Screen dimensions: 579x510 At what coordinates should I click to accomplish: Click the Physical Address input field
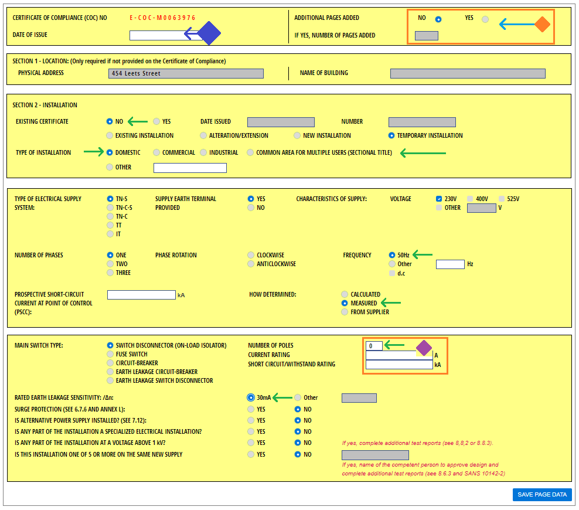[186, 74]
